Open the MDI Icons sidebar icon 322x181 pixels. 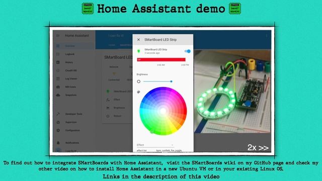[x=58, y=87]
